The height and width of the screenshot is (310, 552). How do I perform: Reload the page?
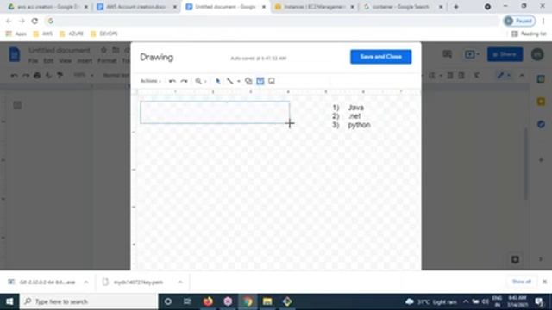coord(34,21)
